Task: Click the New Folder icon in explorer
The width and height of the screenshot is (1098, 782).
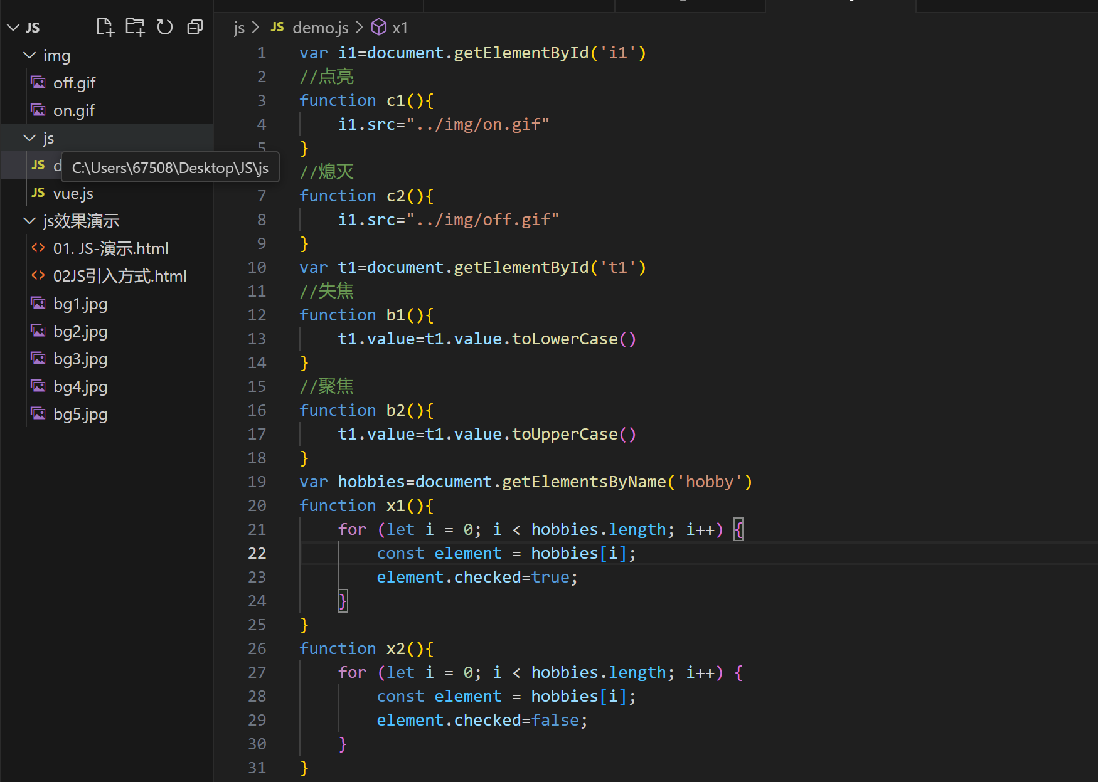Action: point(135,27)
